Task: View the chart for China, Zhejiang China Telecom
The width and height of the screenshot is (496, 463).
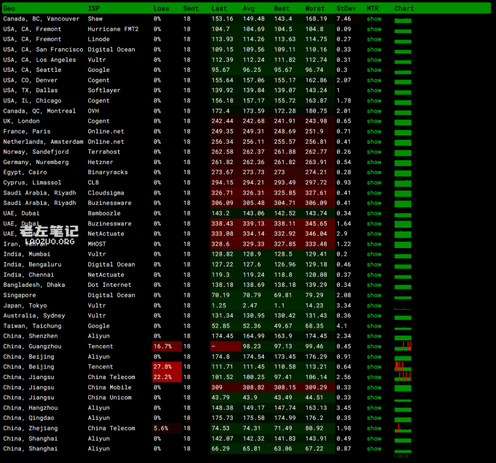Action: point(403,429)
